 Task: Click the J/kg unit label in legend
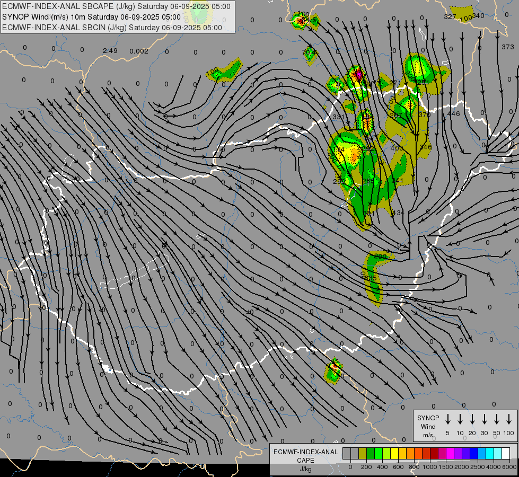pyautogui.click(x=305, y=469)
